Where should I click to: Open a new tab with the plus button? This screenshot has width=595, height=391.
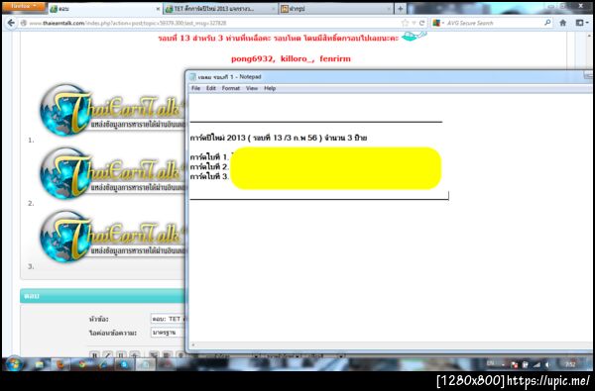point(400,9)
